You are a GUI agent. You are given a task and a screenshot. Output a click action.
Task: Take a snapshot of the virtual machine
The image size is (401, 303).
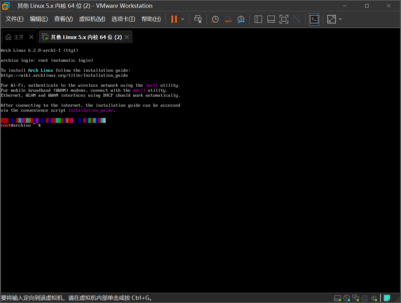point(215,19)
